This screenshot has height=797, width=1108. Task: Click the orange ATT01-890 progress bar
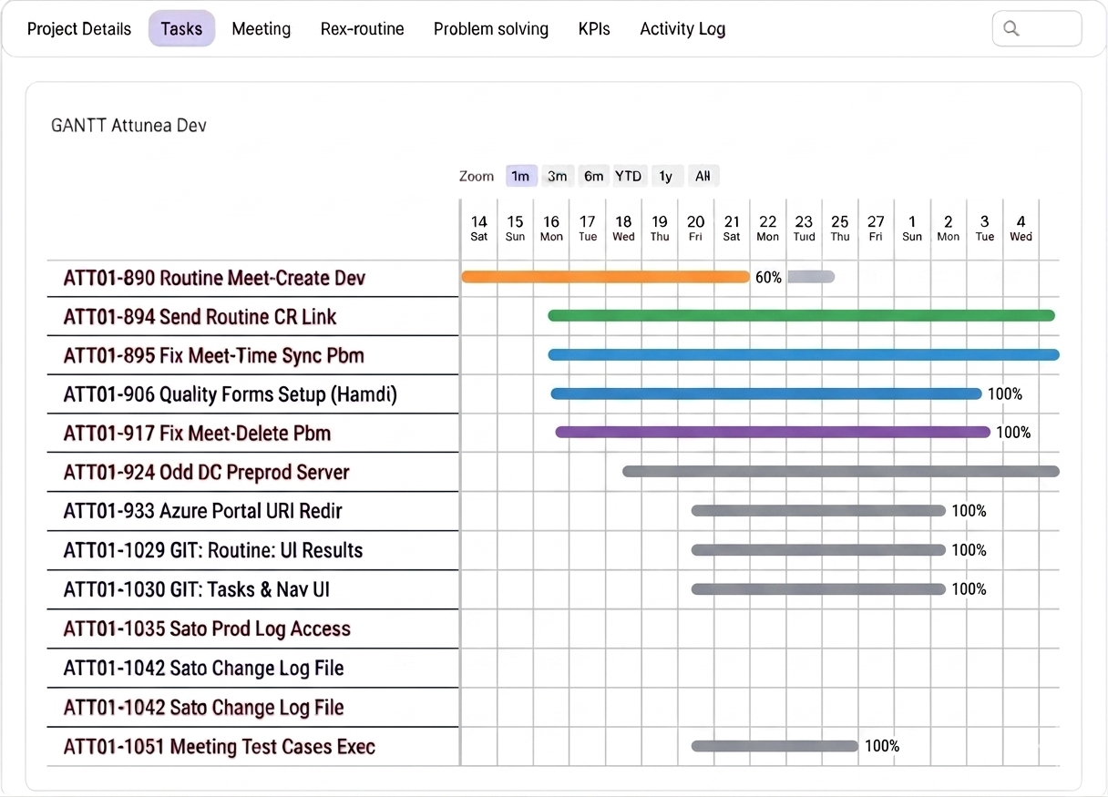click(605, 277)
